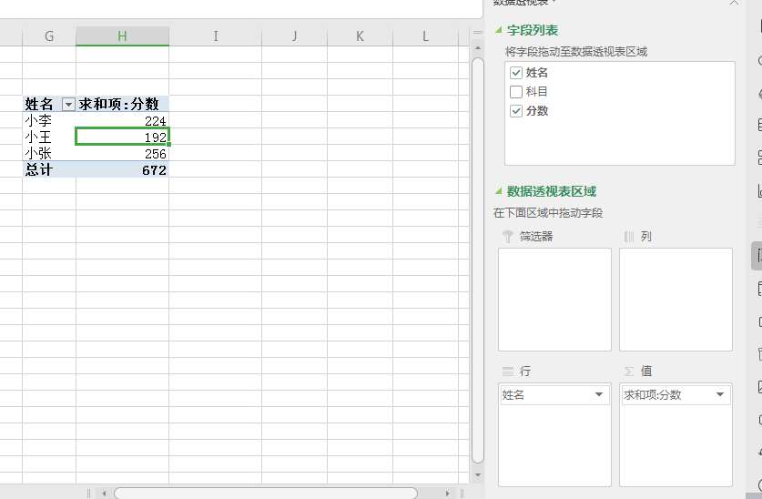
Task: Select column header J
Action: (294, 36)
